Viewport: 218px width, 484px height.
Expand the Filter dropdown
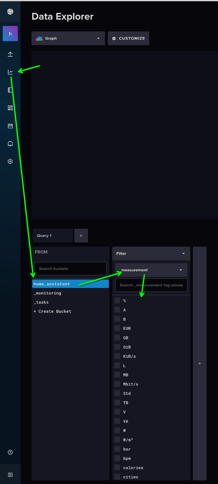click(151, 254)
